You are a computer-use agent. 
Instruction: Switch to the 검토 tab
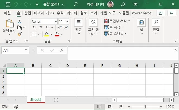coord(84,13)
